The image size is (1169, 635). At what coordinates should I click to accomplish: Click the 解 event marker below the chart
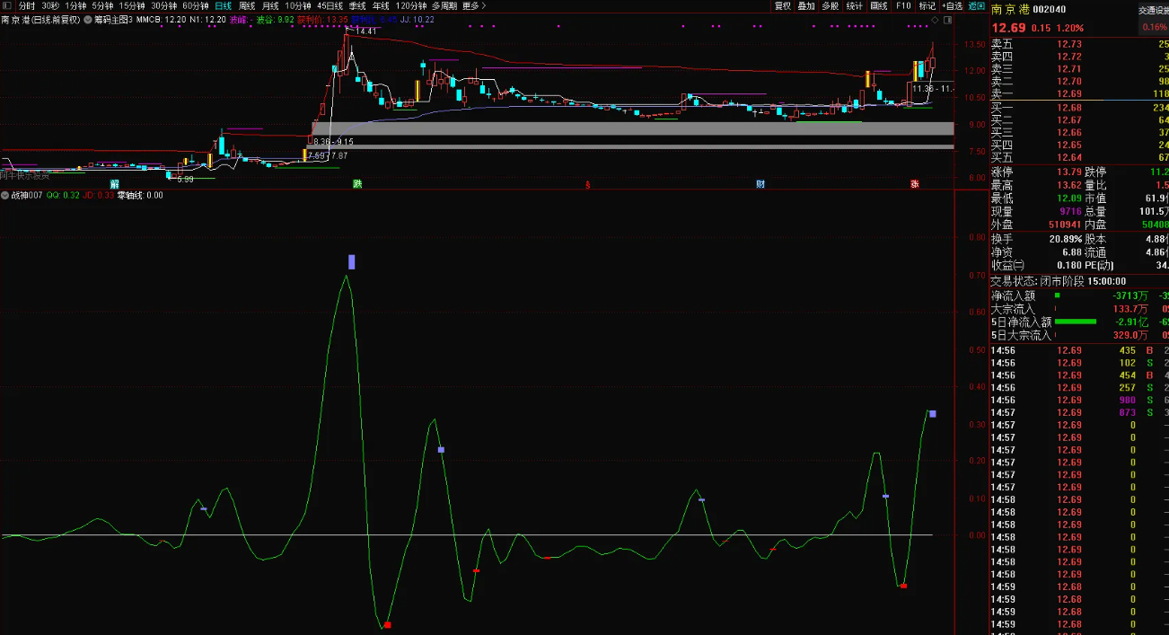click(x=114, y=184)
